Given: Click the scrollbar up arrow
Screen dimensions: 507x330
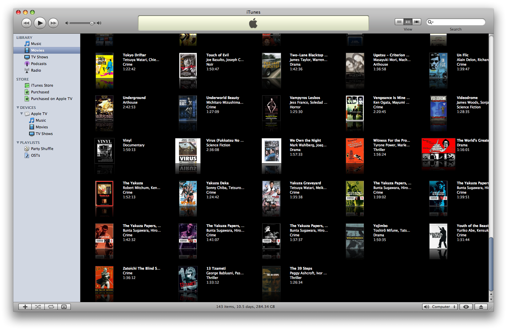Looking at the screenshot, I should (x=491, y=295).
